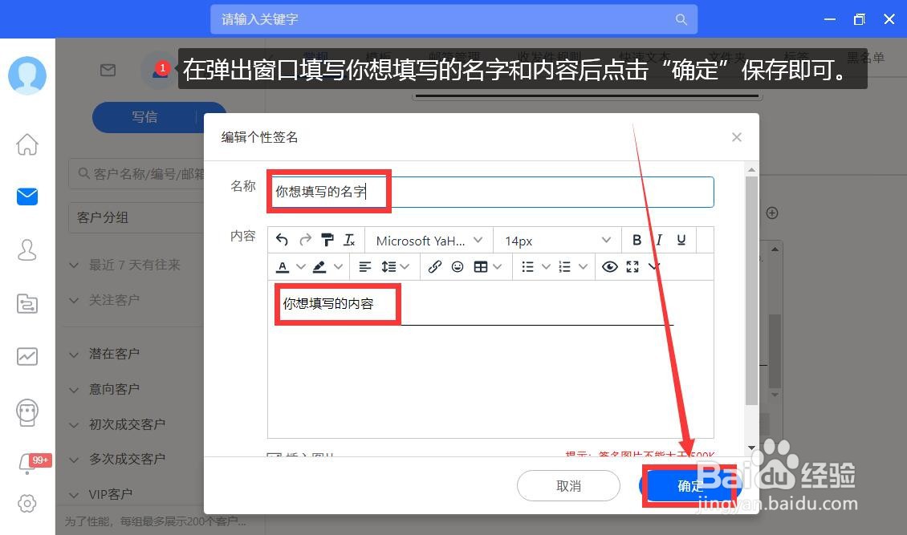Toggle fullscreen editor icon
Image resolution: width=907 pixels, height=535 pixels.
tap(632, 267)
